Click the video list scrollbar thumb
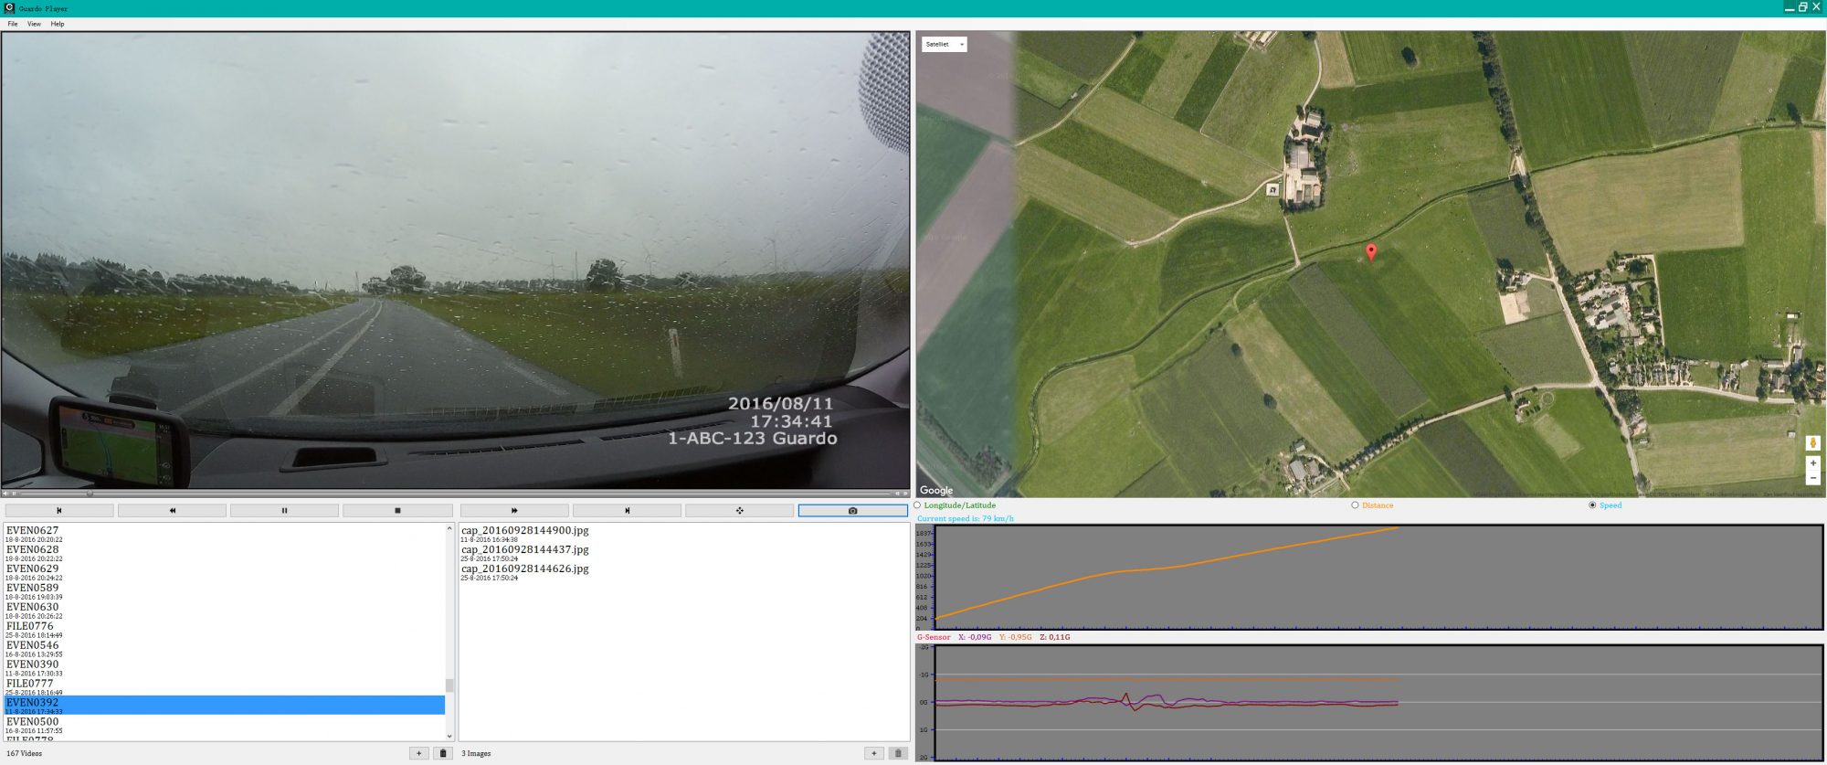 pyautogui.click(x=449, y=685)
